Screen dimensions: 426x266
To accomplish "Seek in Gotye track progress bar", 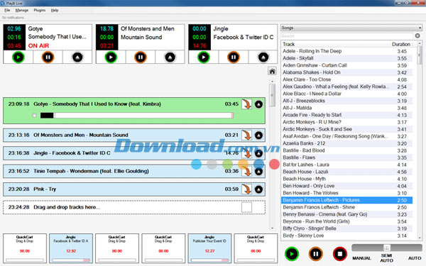I will 137,116.
